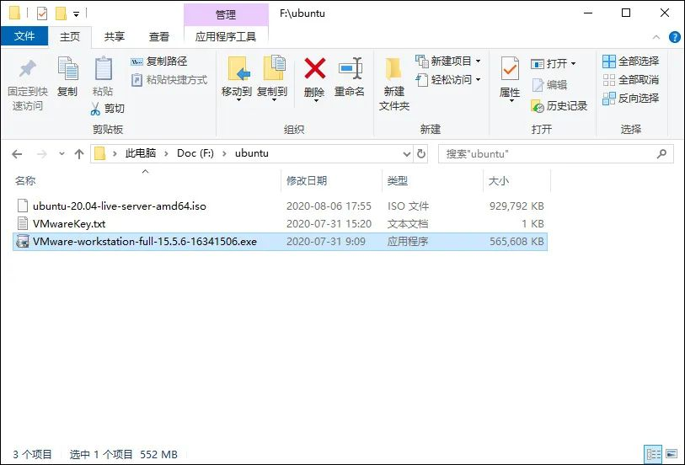Screen dimensions: 685x465
Task: Click the Help question mark icon
Action: coord(675,37)
